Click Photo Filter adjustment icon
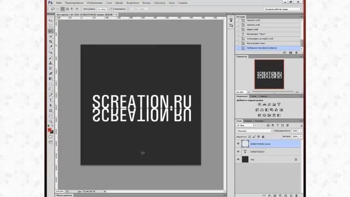 click(x=271, y=110)
